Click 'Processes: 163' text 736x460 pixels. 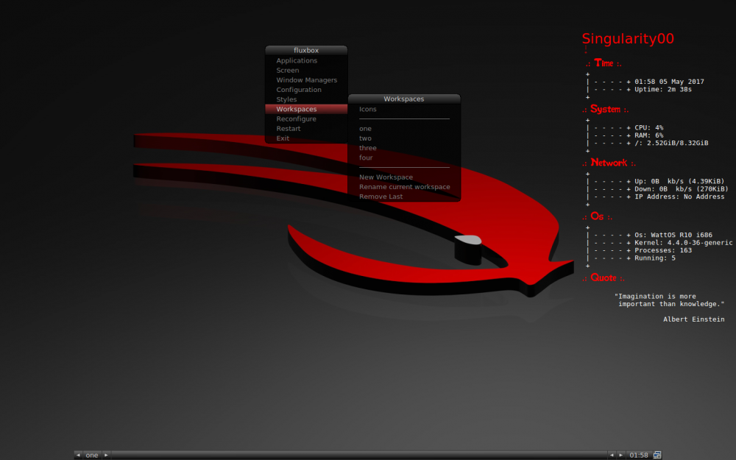coord(663,250)
